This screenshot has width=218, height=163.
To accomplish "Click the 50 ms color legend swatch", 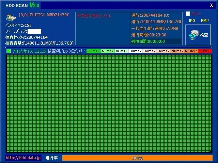I will tap(107, 51).
